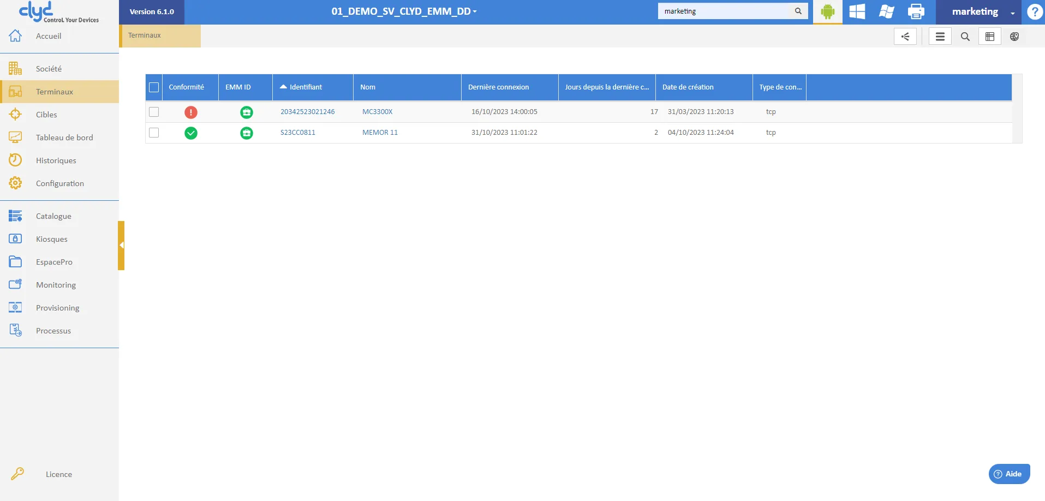Select the 04/10/2023 11:24:04 creation date
Image resolution: width=1045 pixels, height=501 pixels.
coord(701,133)
